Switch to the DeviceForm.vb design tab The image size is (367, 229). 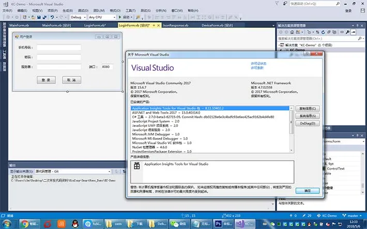click(217, 25)
